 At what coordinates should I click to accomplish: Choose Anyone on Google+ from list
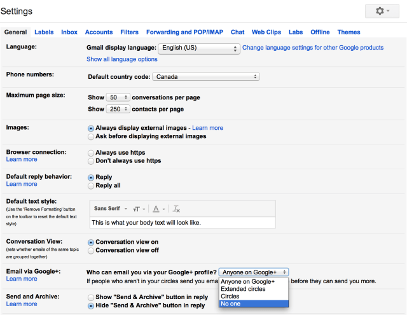254,281
